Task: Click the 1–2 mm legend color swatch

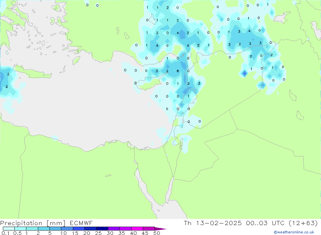Action: (32, 229)
